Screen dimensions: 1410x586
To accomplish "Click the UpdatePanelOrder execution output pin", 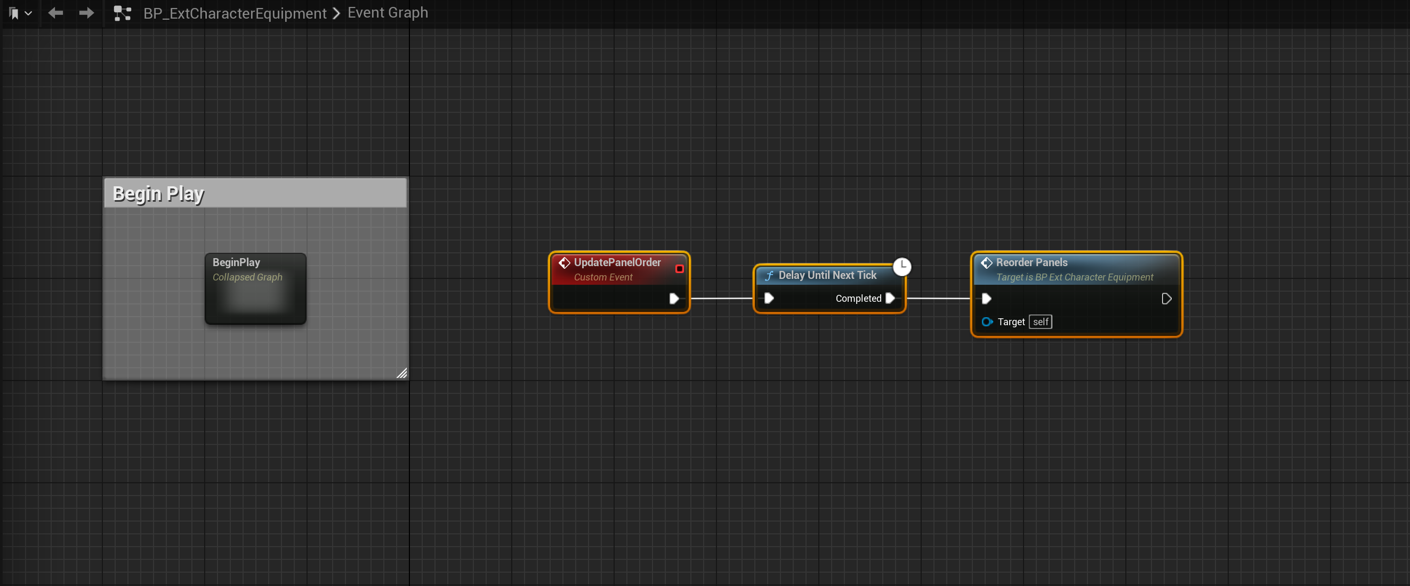I will pos(674,299).
